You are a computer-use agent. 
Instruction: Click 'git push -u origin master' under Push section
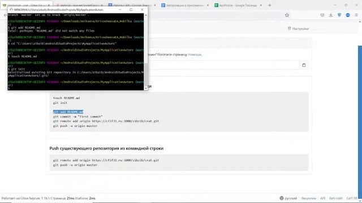[75, 165]
